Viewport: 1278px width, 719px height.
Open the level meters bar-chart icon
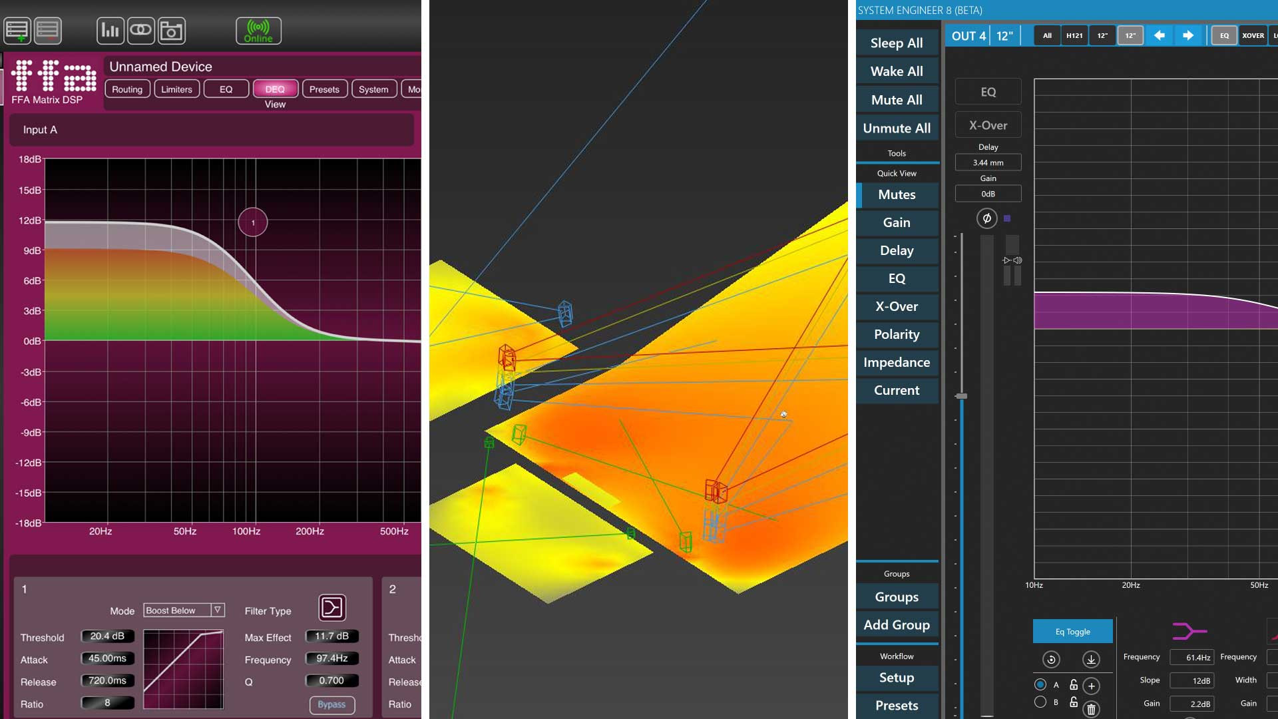pyautogui.click(x=110, y=31)
